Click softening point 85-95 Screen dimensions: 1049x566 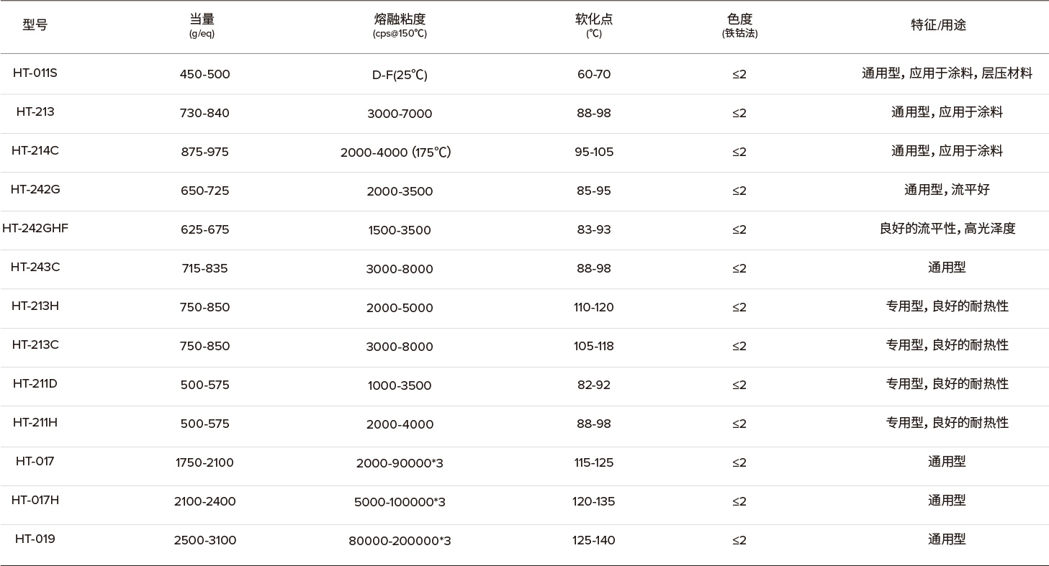click(594, 191)
